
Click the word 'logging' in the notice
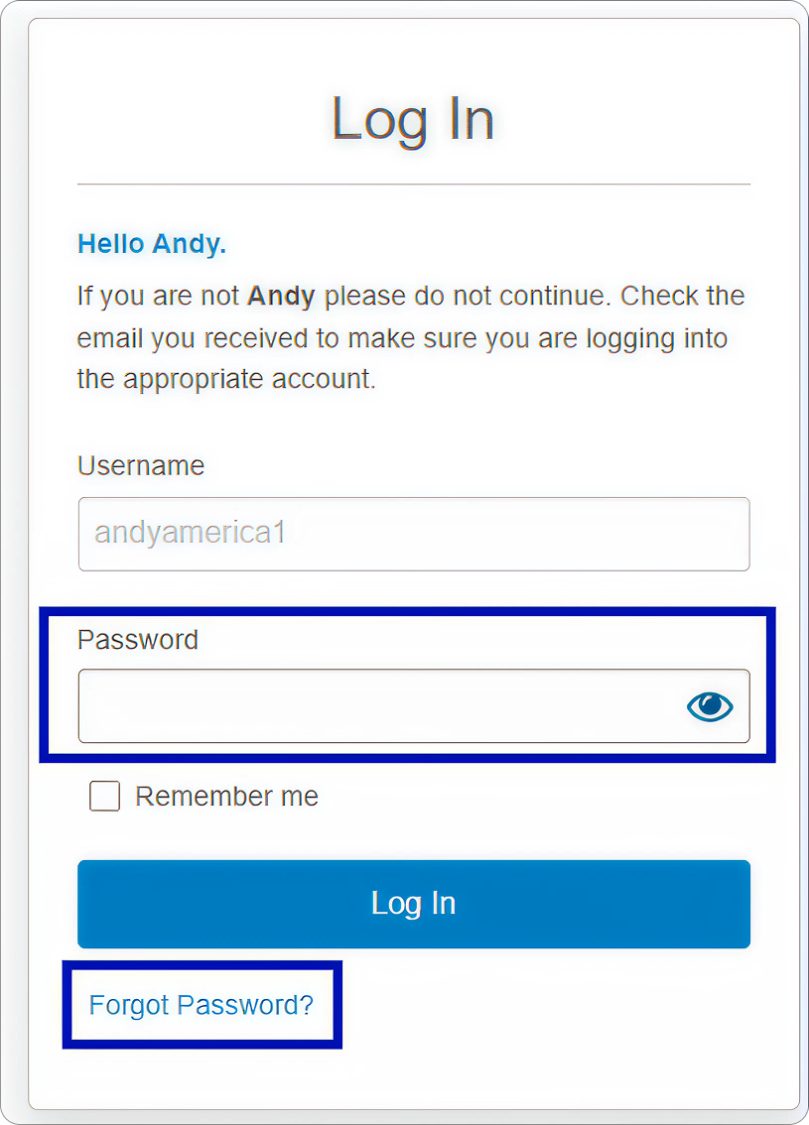[x=631, y=339]
